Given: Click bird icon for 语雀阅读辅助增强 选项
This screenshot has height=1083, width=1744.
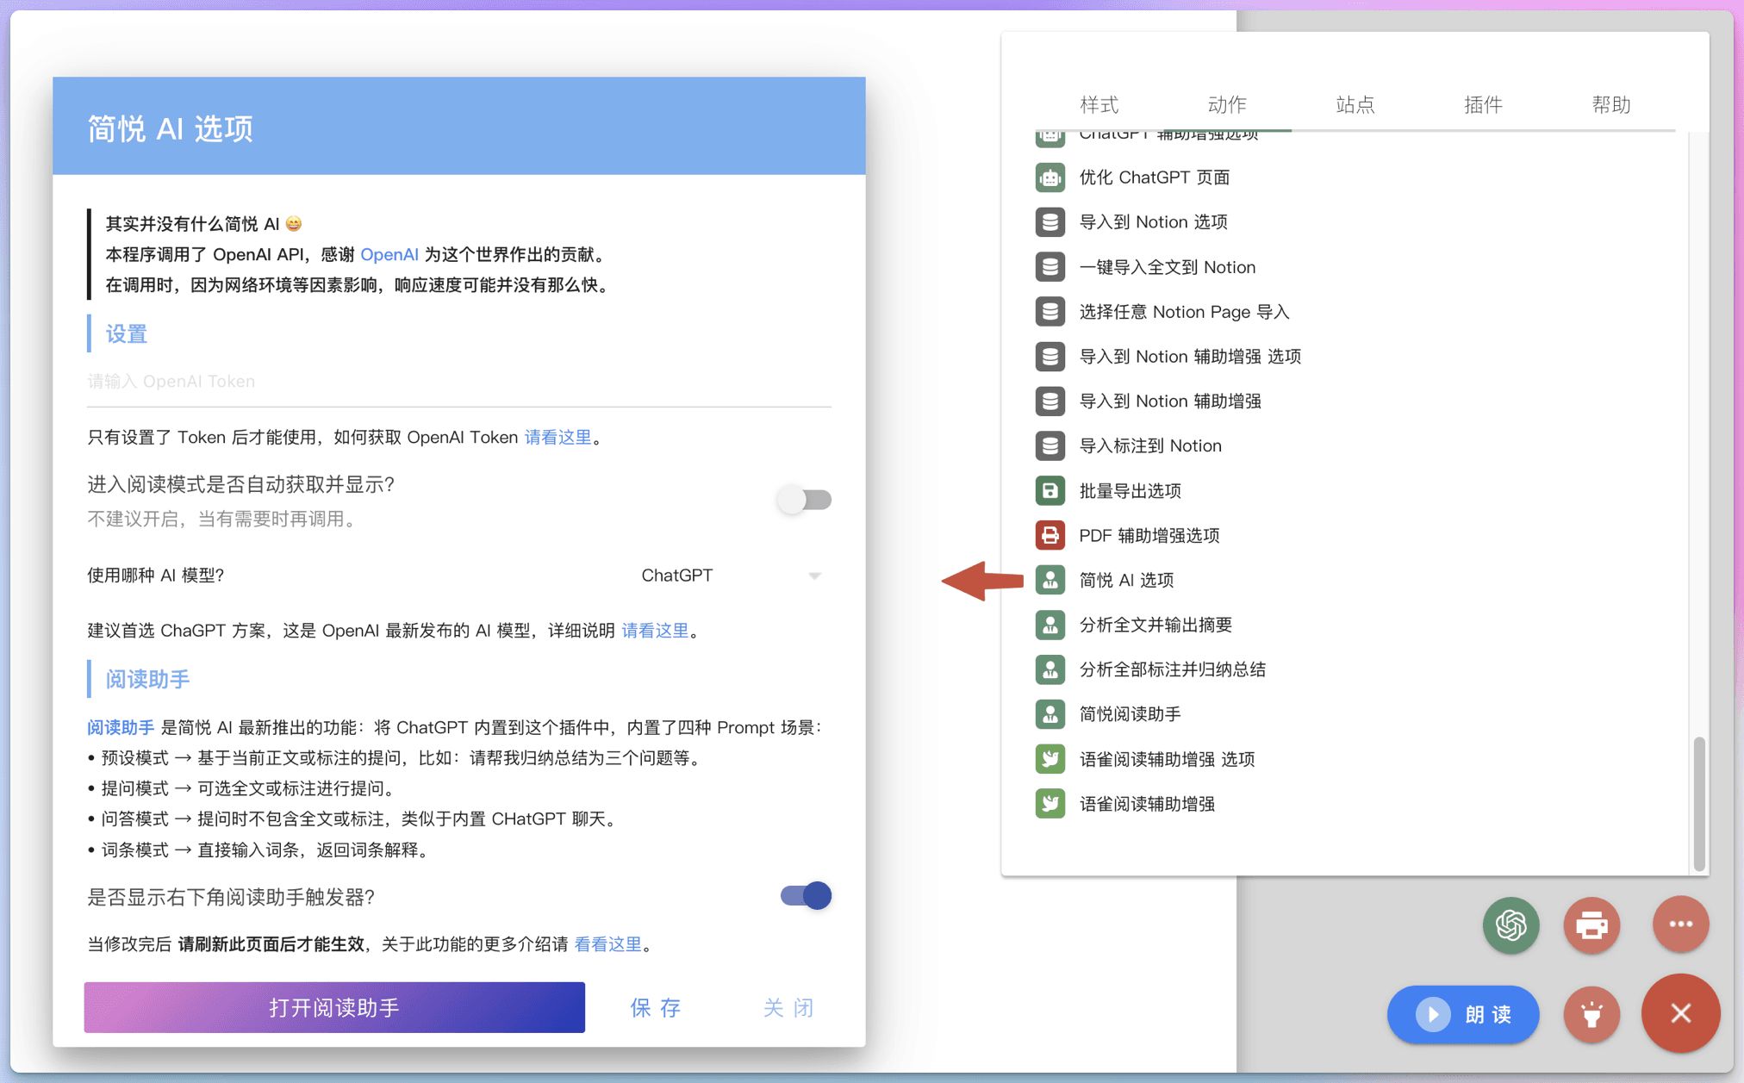Looking at the screenshot, I should click(1050, 759).
